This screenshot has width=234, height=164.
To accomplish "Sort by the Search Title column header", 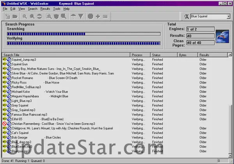I will 66,55.
